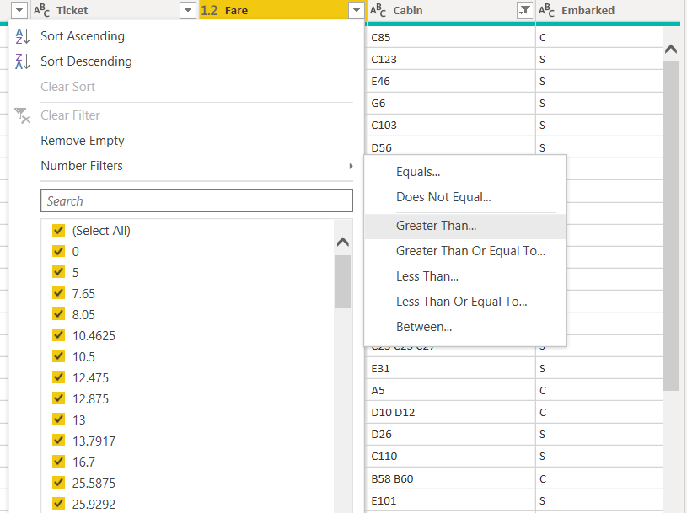
Task: Choose the Between... filter option
Action: point(424,327)
